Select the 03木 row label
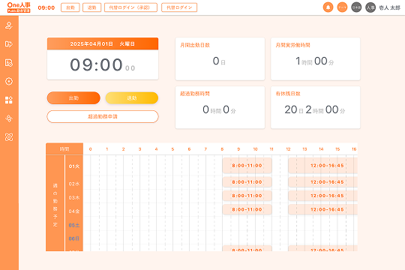 pos(73,198)
